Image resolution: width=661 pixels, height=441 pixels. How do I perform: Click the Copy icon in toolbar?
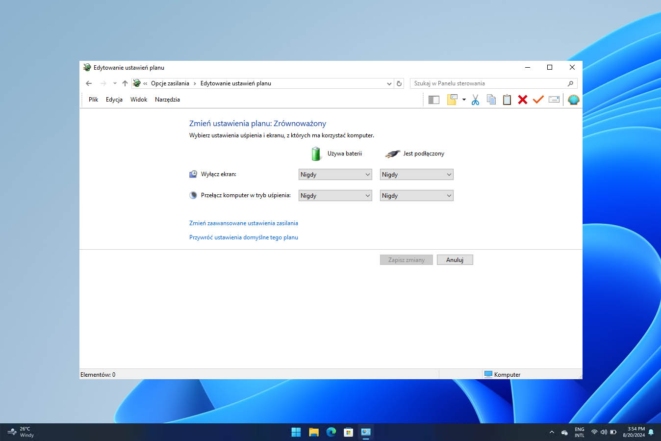tap(491, 100)
